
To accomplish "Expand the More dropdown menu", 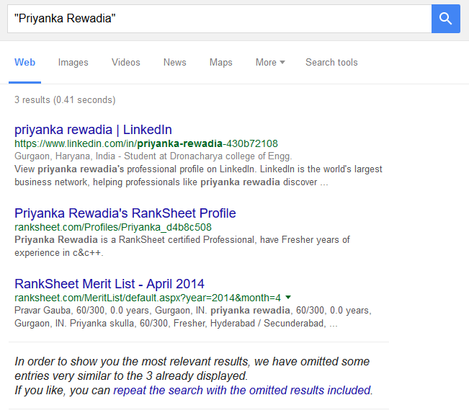I will click(x=270, y=62).
